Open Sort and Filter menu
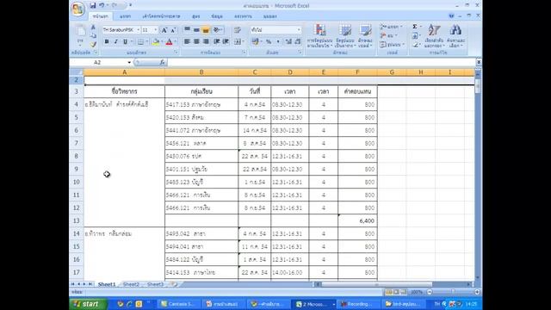Viewport: 551px width, 310px height. pyautogui.click(x=434, y=36)
